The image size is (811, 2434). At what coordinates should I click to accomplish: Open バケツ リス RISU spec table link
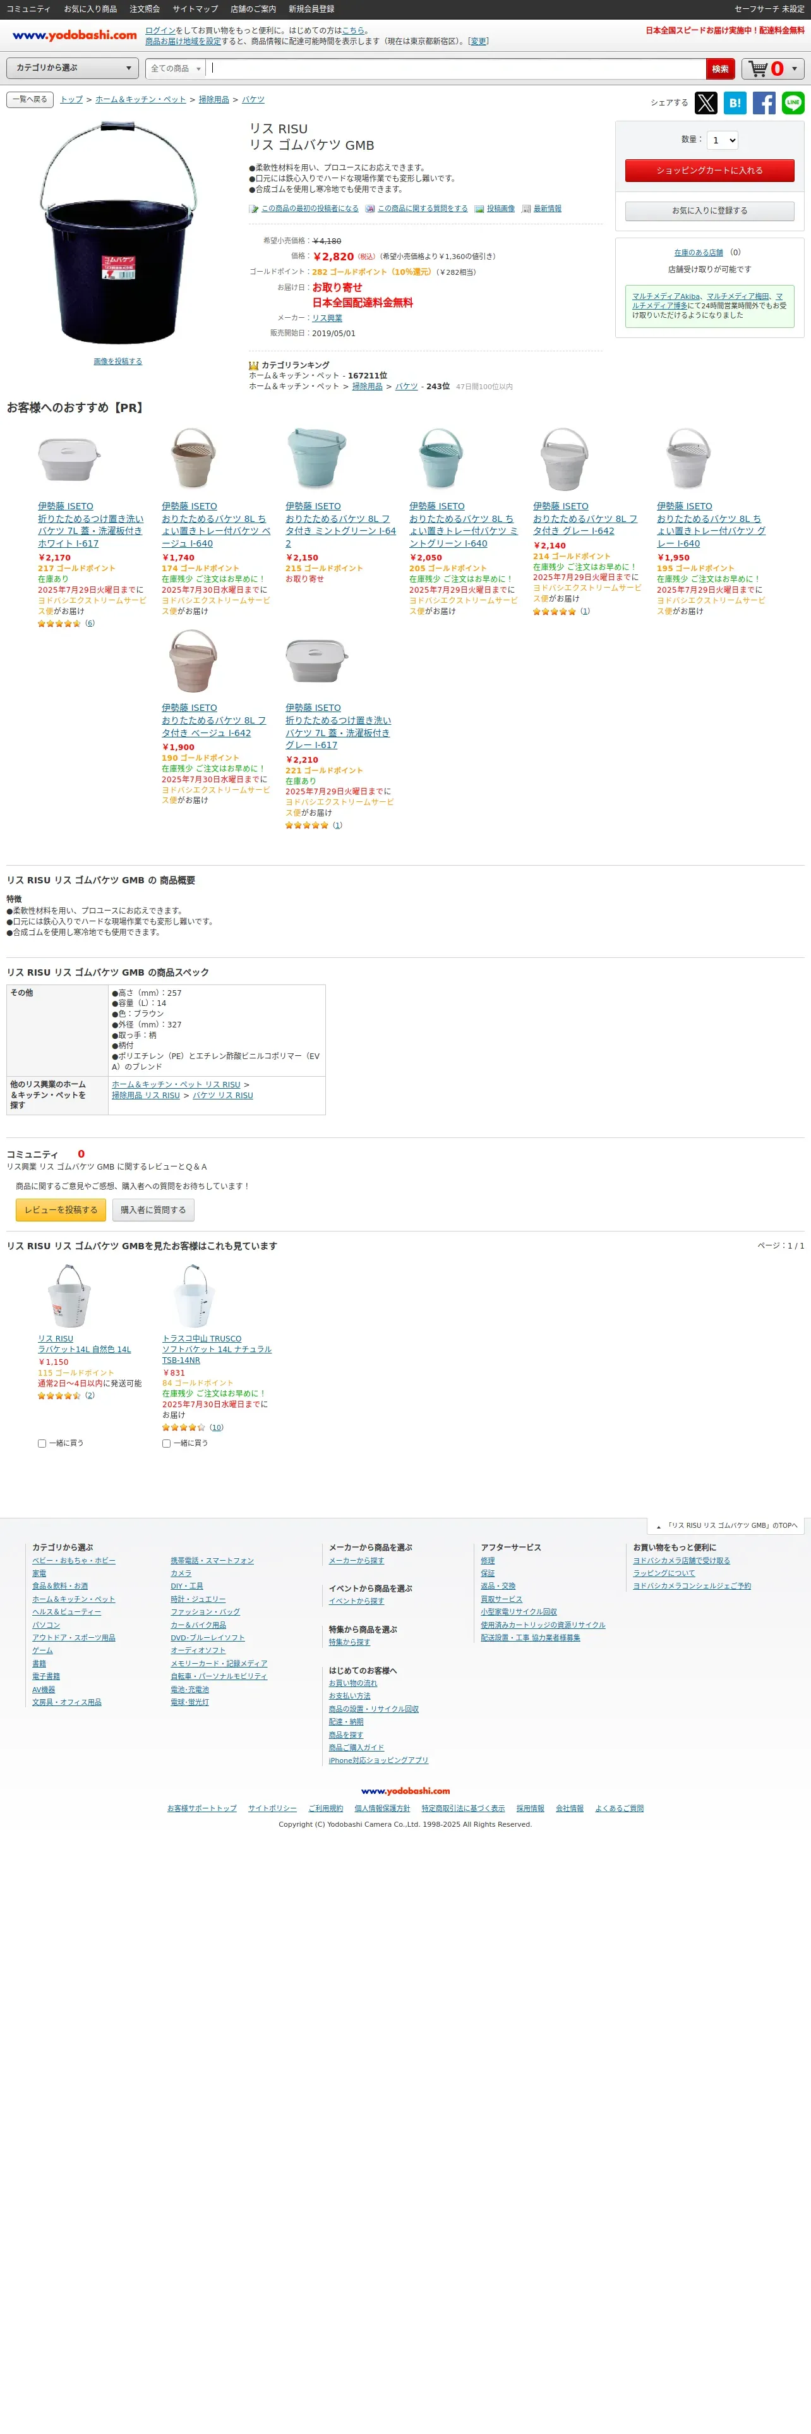pos(223,1095)
